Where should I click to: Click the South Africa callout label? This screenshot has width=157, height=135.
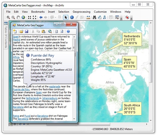[x=133, y=109]
